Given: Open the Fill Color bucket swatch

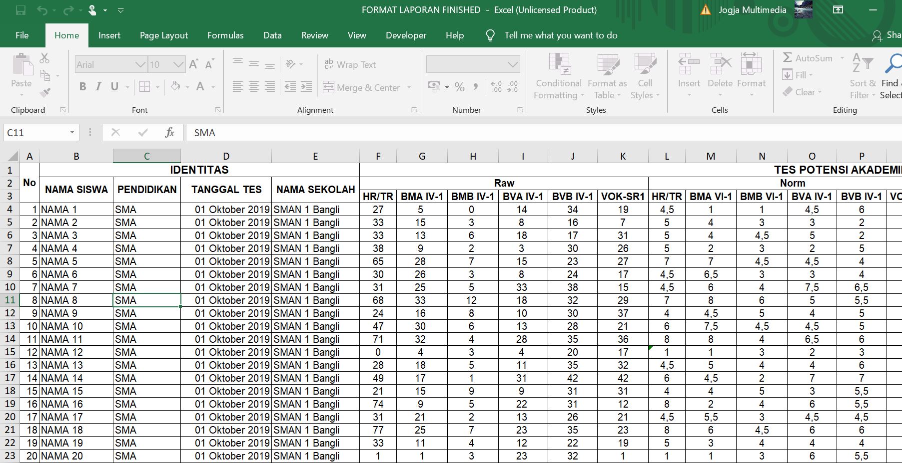Looking at the screenshot, I should [175, 87].
